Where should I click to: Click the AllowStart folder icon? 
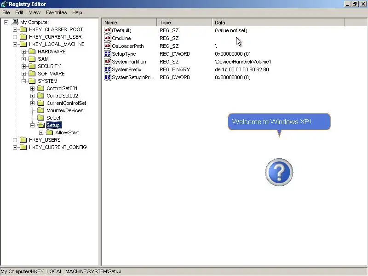click(x=50, y=132)
